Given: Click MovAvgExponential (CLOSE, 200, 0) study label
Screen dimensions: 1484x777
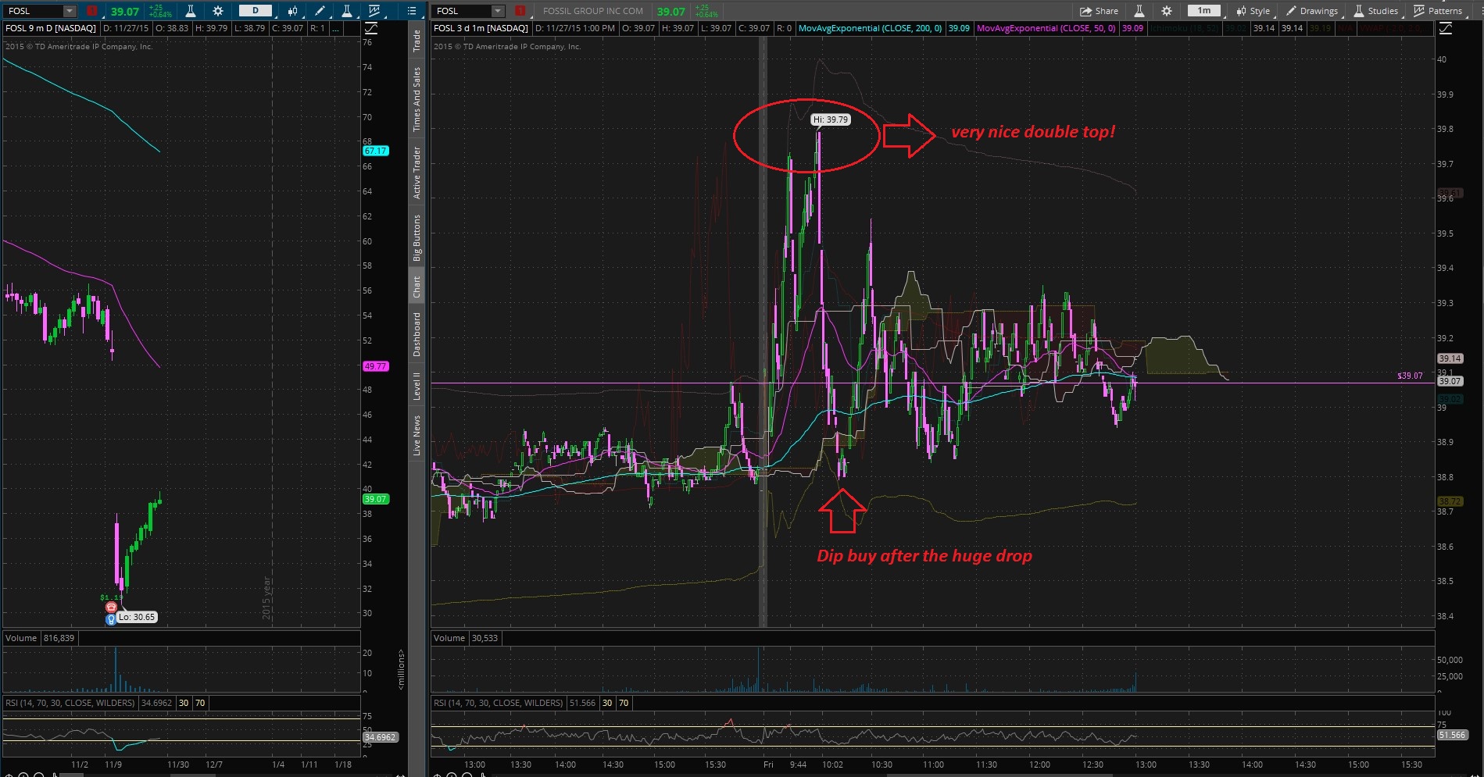Looking at the screenshot, I should (x=870, y=28).
